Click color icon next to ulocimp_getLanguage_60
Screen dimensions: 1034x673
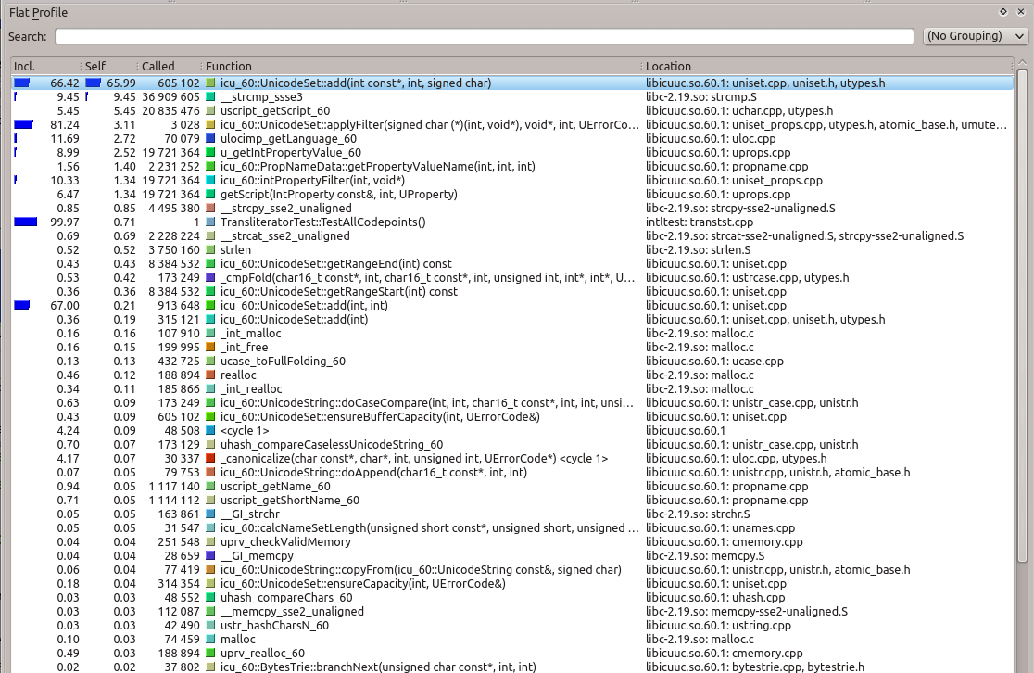(211, 139)
